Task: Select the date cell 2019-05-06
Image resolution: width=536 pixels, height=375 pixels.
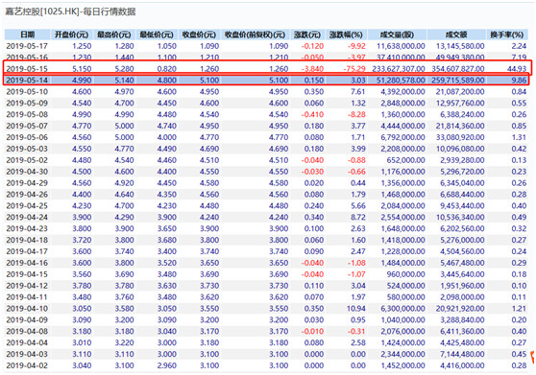Action: point(27,137)
